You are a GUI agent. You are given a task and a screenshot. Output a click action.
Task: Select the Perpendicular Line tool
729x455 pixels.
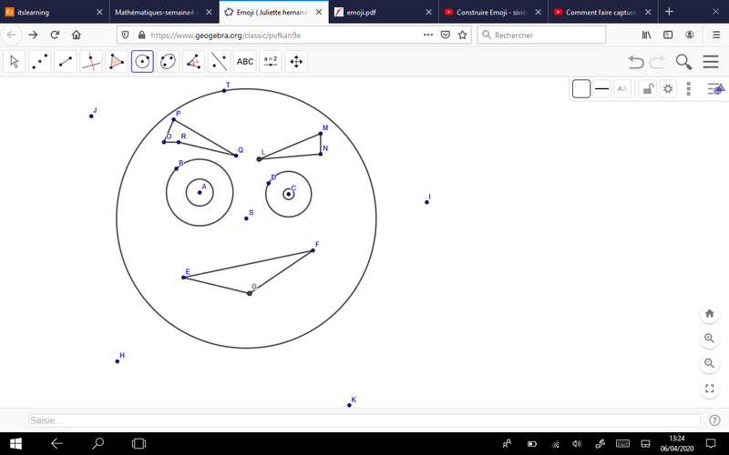[x=91, y=62]
